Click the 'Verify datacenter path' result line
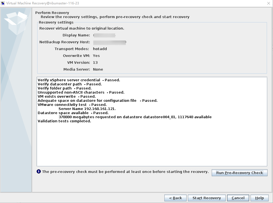Screen dimensions: 273x203 pyautogui.click(x=70, y=84)
